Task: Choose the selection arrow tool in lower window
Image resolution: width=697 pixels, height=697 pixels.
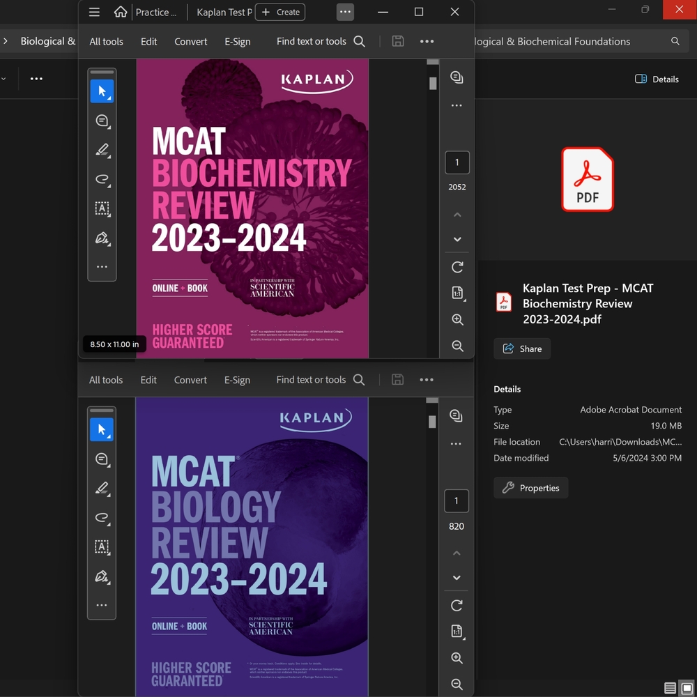Action: click(x=101, y=430)
